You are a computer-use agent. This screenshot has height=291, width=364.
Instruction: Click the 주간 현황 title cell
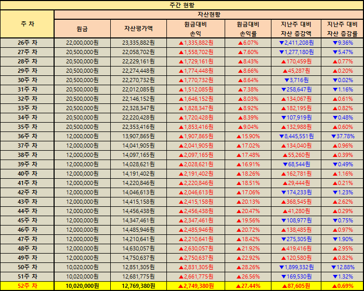coord(182,5)
